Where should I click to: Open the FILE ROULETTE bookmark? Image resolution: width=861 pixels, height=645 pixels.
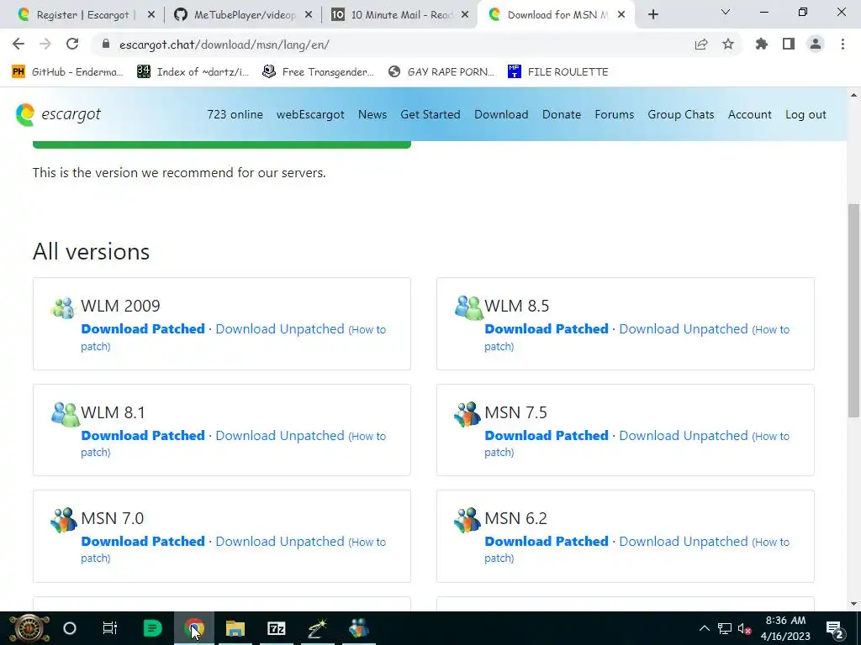pyautogui.click(x=558, y=72)
